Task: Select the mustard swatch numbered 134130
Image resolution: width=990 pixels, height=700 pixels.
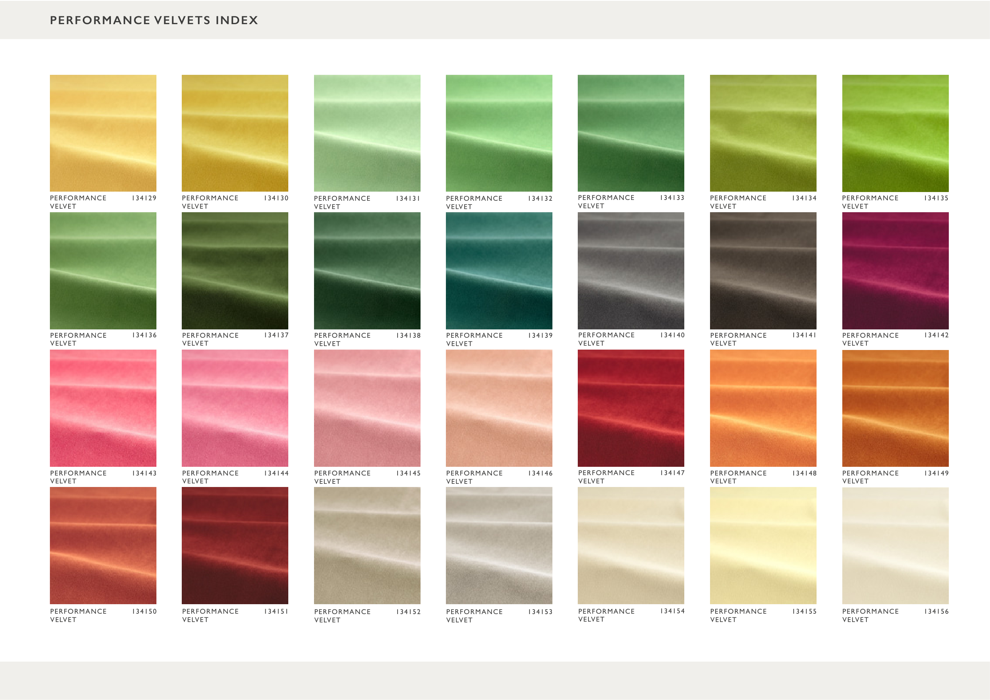Action: pyautogui.click(x=235, y=133)
